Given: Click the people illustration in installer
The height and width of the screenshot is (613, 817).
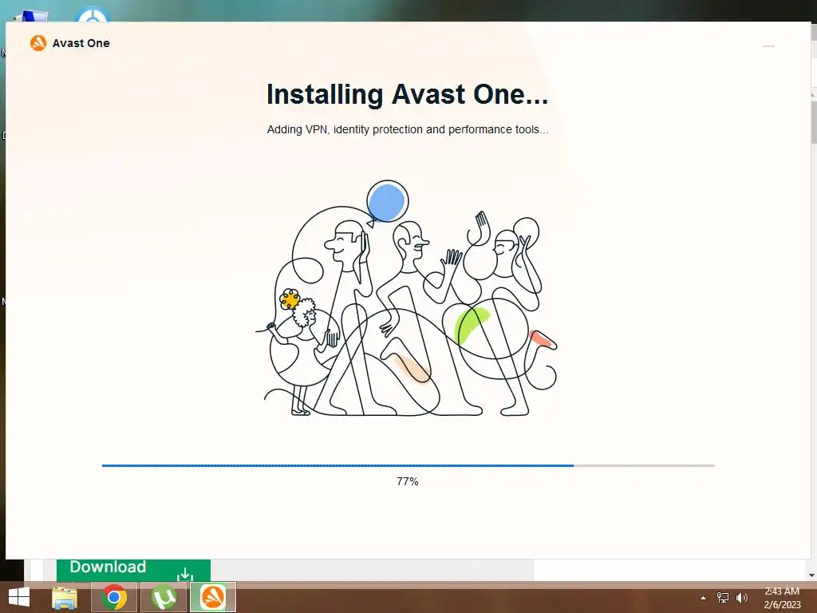Looking at the screenshot, I should point(407,299).
